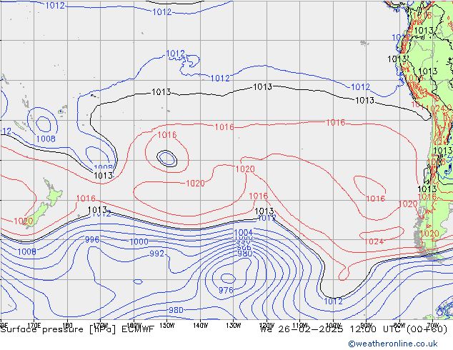Click the 'Surface pressure [hPa] ECMWF' title
Viewport: 453px width, 350px height.
[x=77, y=329]
